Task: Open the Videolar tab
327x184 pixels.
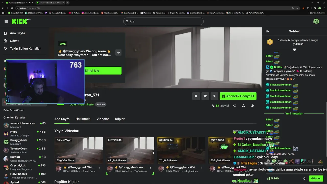Action: tap(103, 119)
